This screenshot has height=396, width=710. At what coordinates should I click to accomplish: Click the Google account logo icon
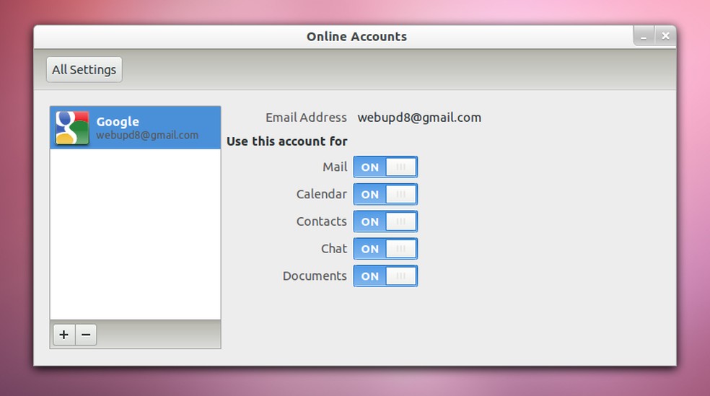tap(72, 128)
